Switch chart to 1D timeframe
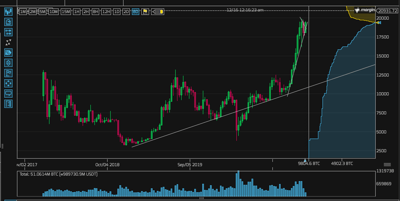 [x=116, y=11]
